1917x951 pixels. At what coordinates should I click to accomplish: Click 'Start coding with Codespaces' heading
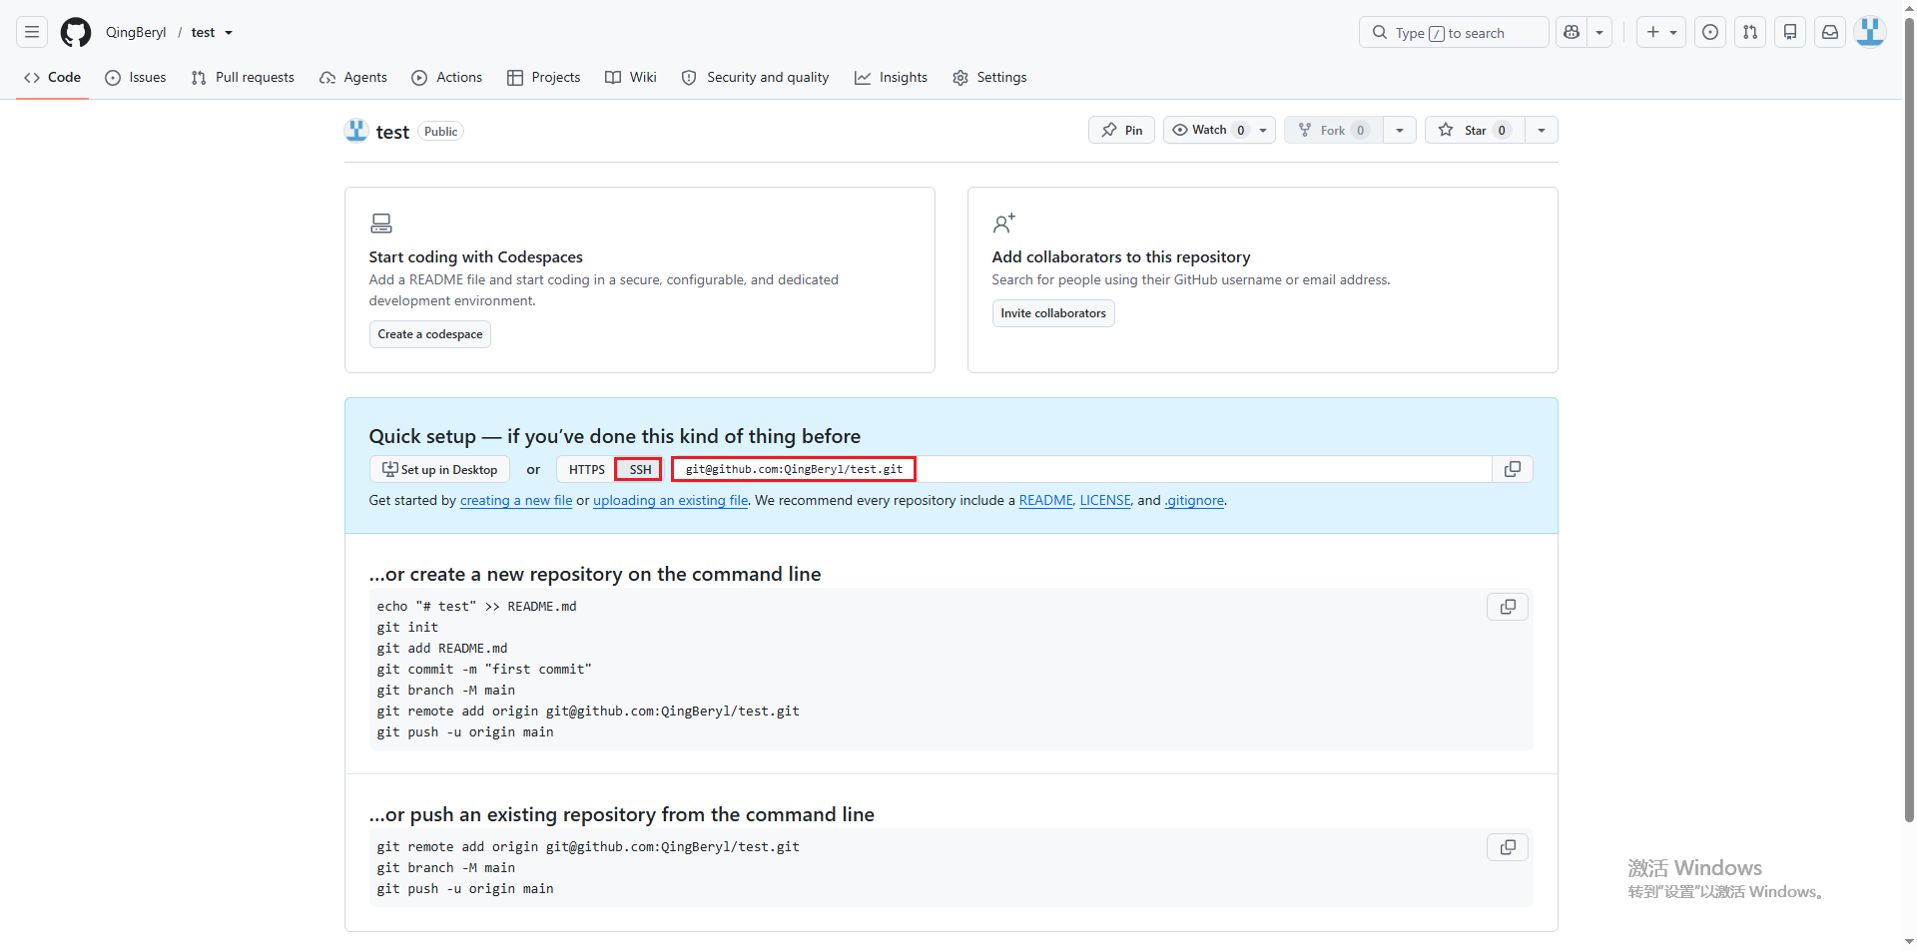coord(475,256)
